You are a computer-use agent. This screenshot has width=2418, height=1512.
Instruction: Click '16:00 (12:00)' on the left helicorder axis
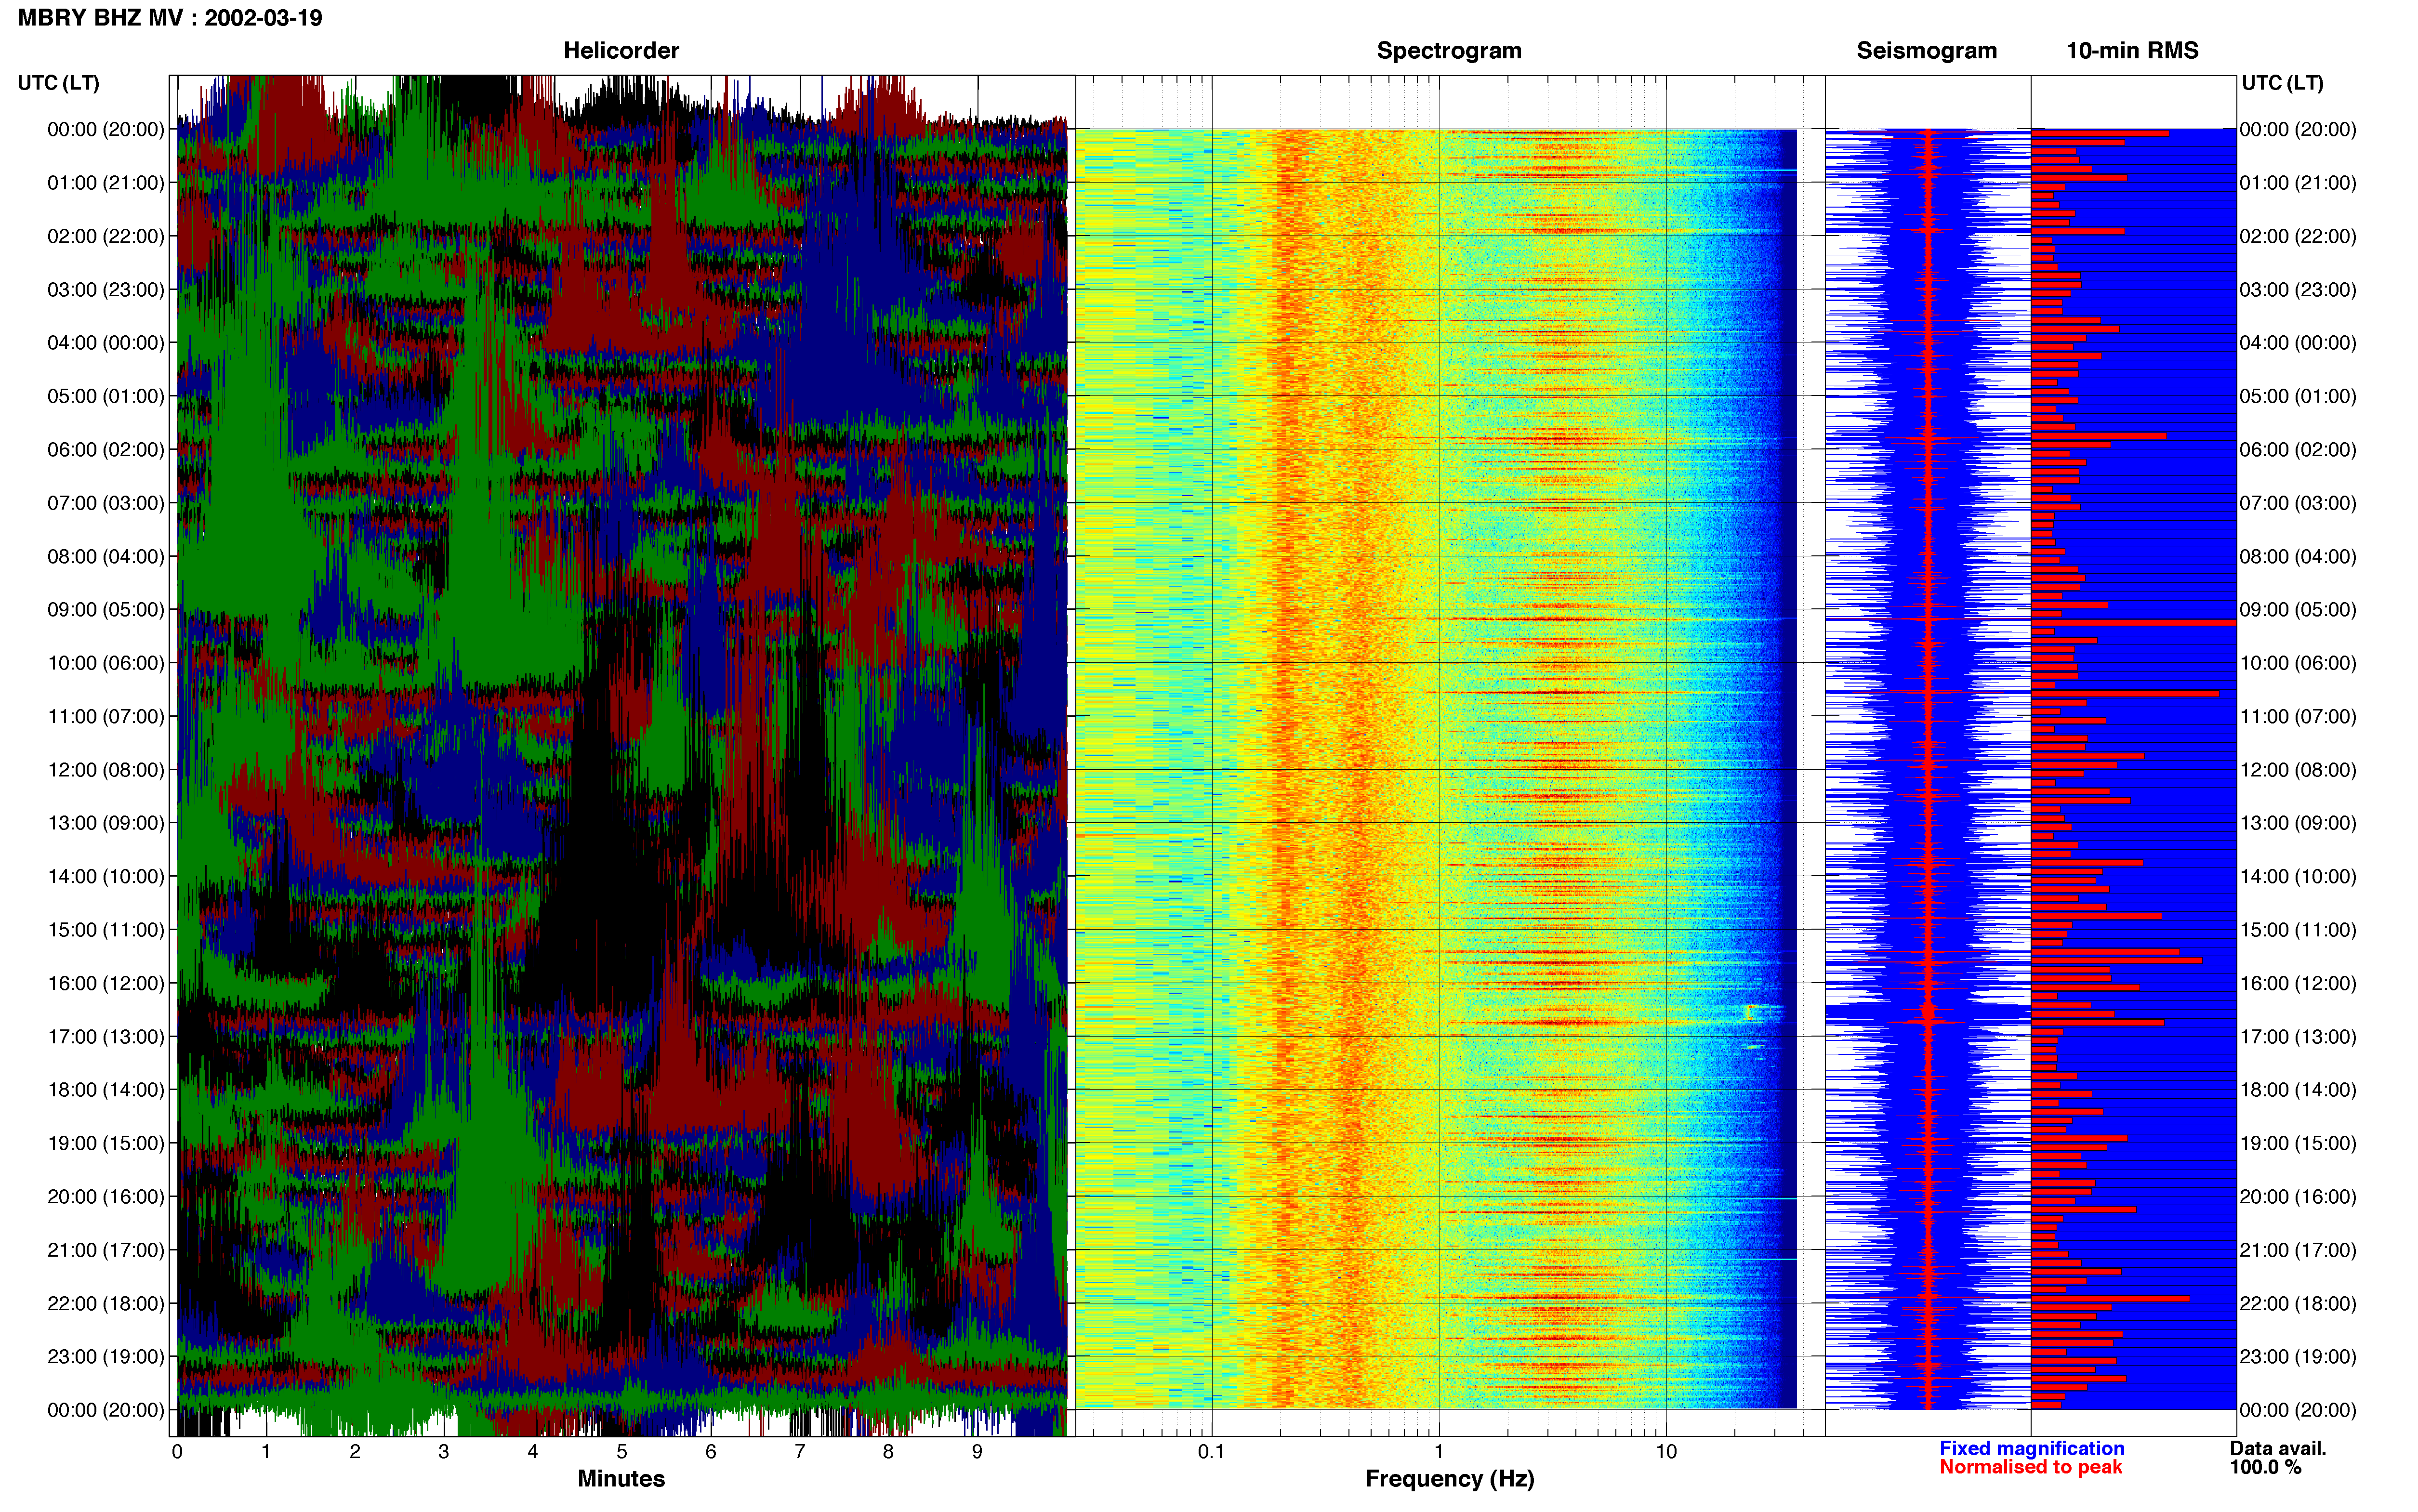pyautogui.click(x=106, y=983)
